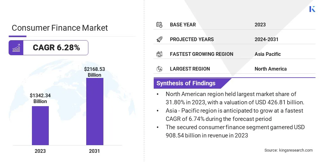Click the fastest growing region icon
Image resolution: width=324 pixels, height=162 pixels.
coord(159,54)
